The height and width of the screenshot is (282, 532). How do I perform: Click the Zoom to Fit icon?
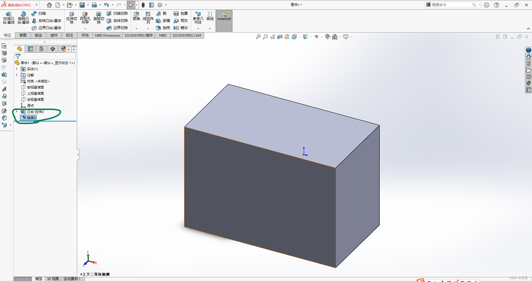(x=258, y=37)
